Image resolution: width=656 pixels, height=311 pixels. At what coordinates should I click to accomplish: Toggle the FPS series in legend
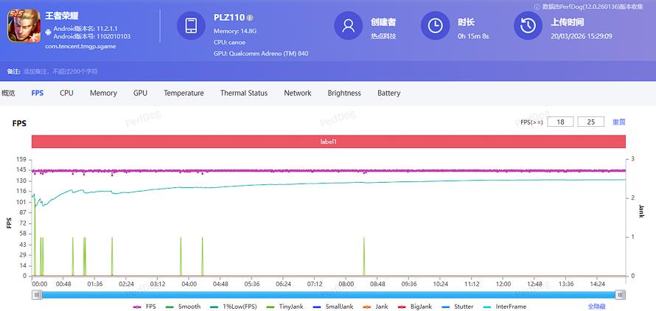[x=145, y=307]
